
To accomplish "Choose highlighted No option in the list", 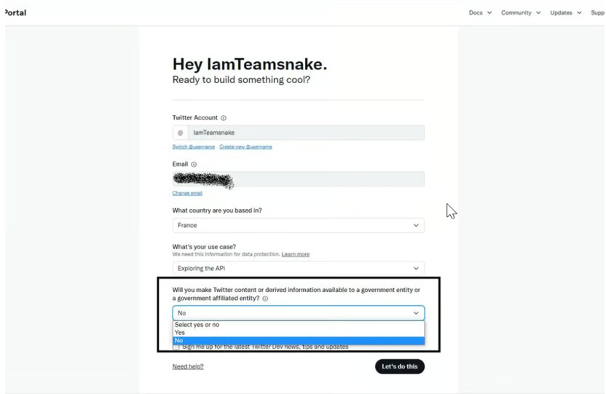I will [299, 340].
